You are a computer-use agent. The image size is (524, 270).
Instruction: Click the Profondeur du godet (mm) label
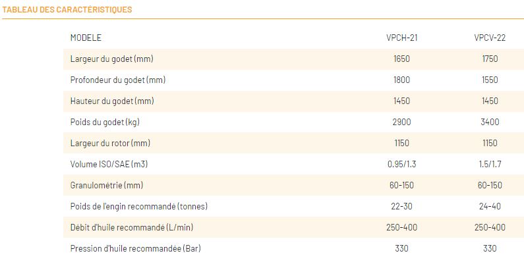tap(117, 80)
